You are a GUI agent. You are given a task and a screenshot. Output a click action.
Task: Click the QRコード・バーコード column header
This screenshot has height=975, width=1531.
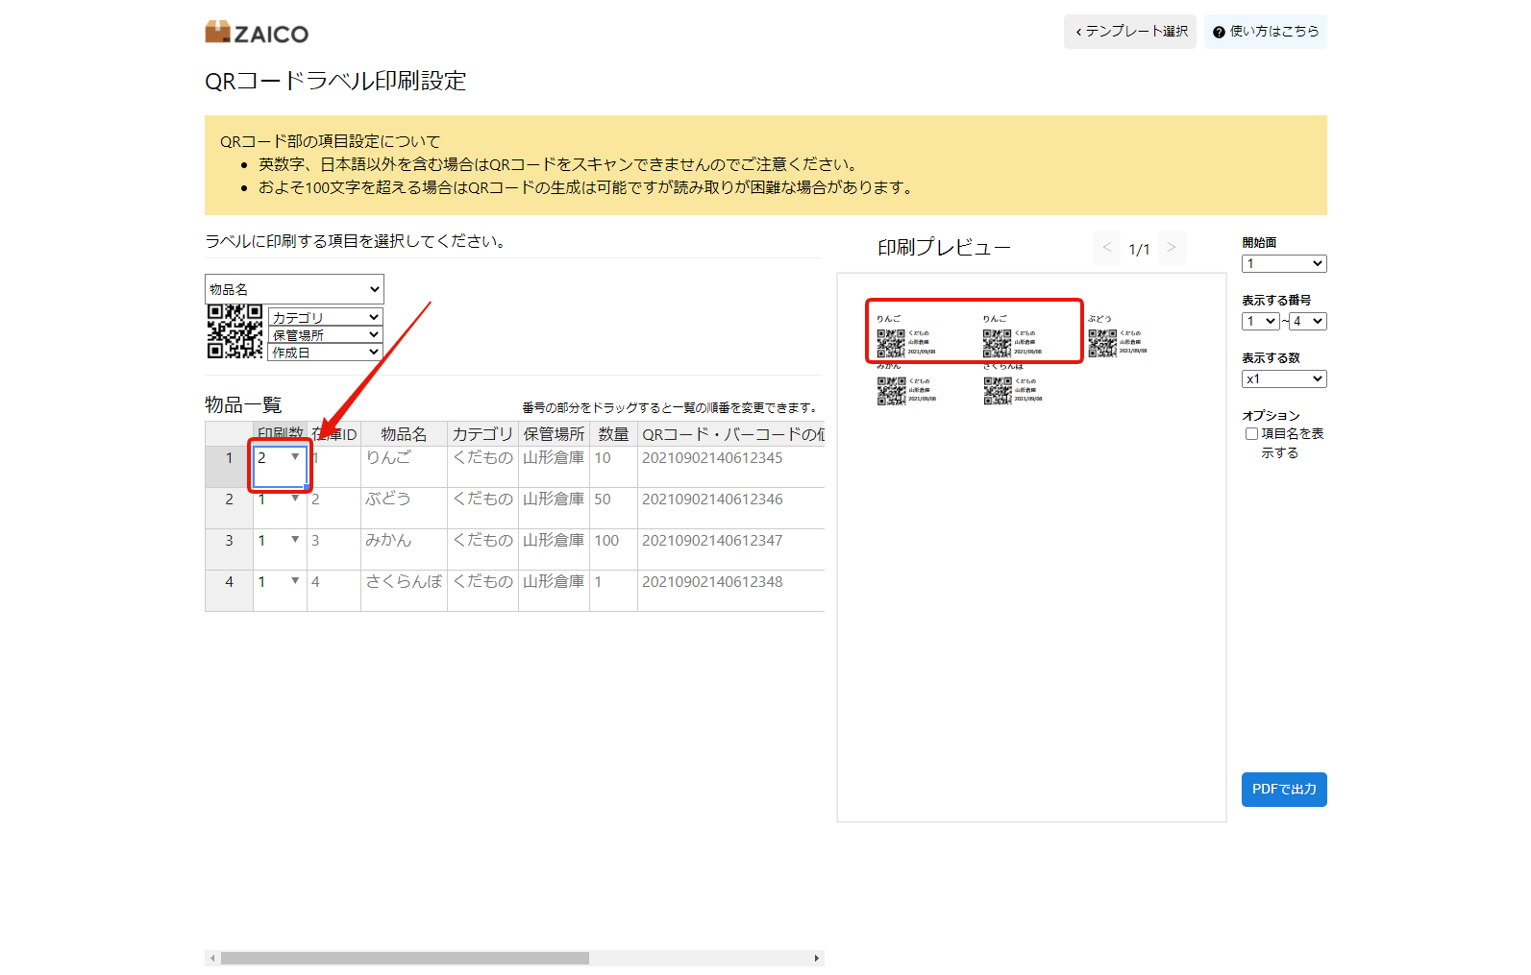click(x=731, y=434)
